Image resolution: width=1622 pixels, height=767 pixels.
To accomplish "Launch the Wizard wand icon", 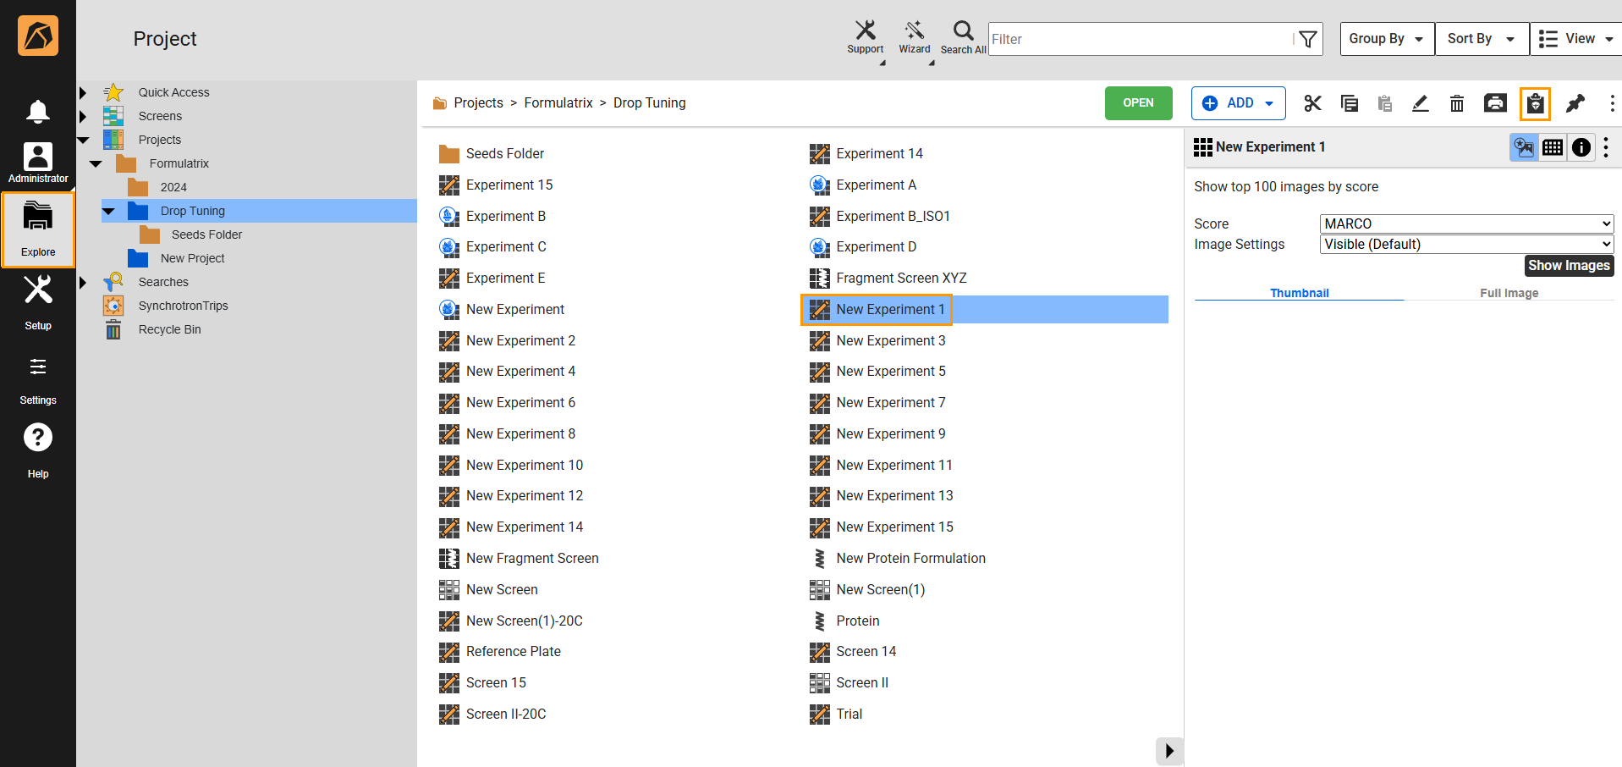I will pyautogui.click(x=914, y=37).
